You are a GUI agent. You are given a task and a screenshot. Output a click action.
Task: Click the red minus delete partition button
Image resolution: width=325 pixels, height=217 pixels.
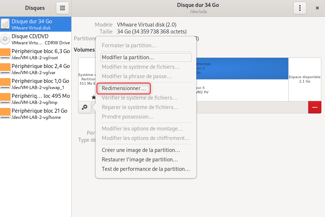point(314,107)
